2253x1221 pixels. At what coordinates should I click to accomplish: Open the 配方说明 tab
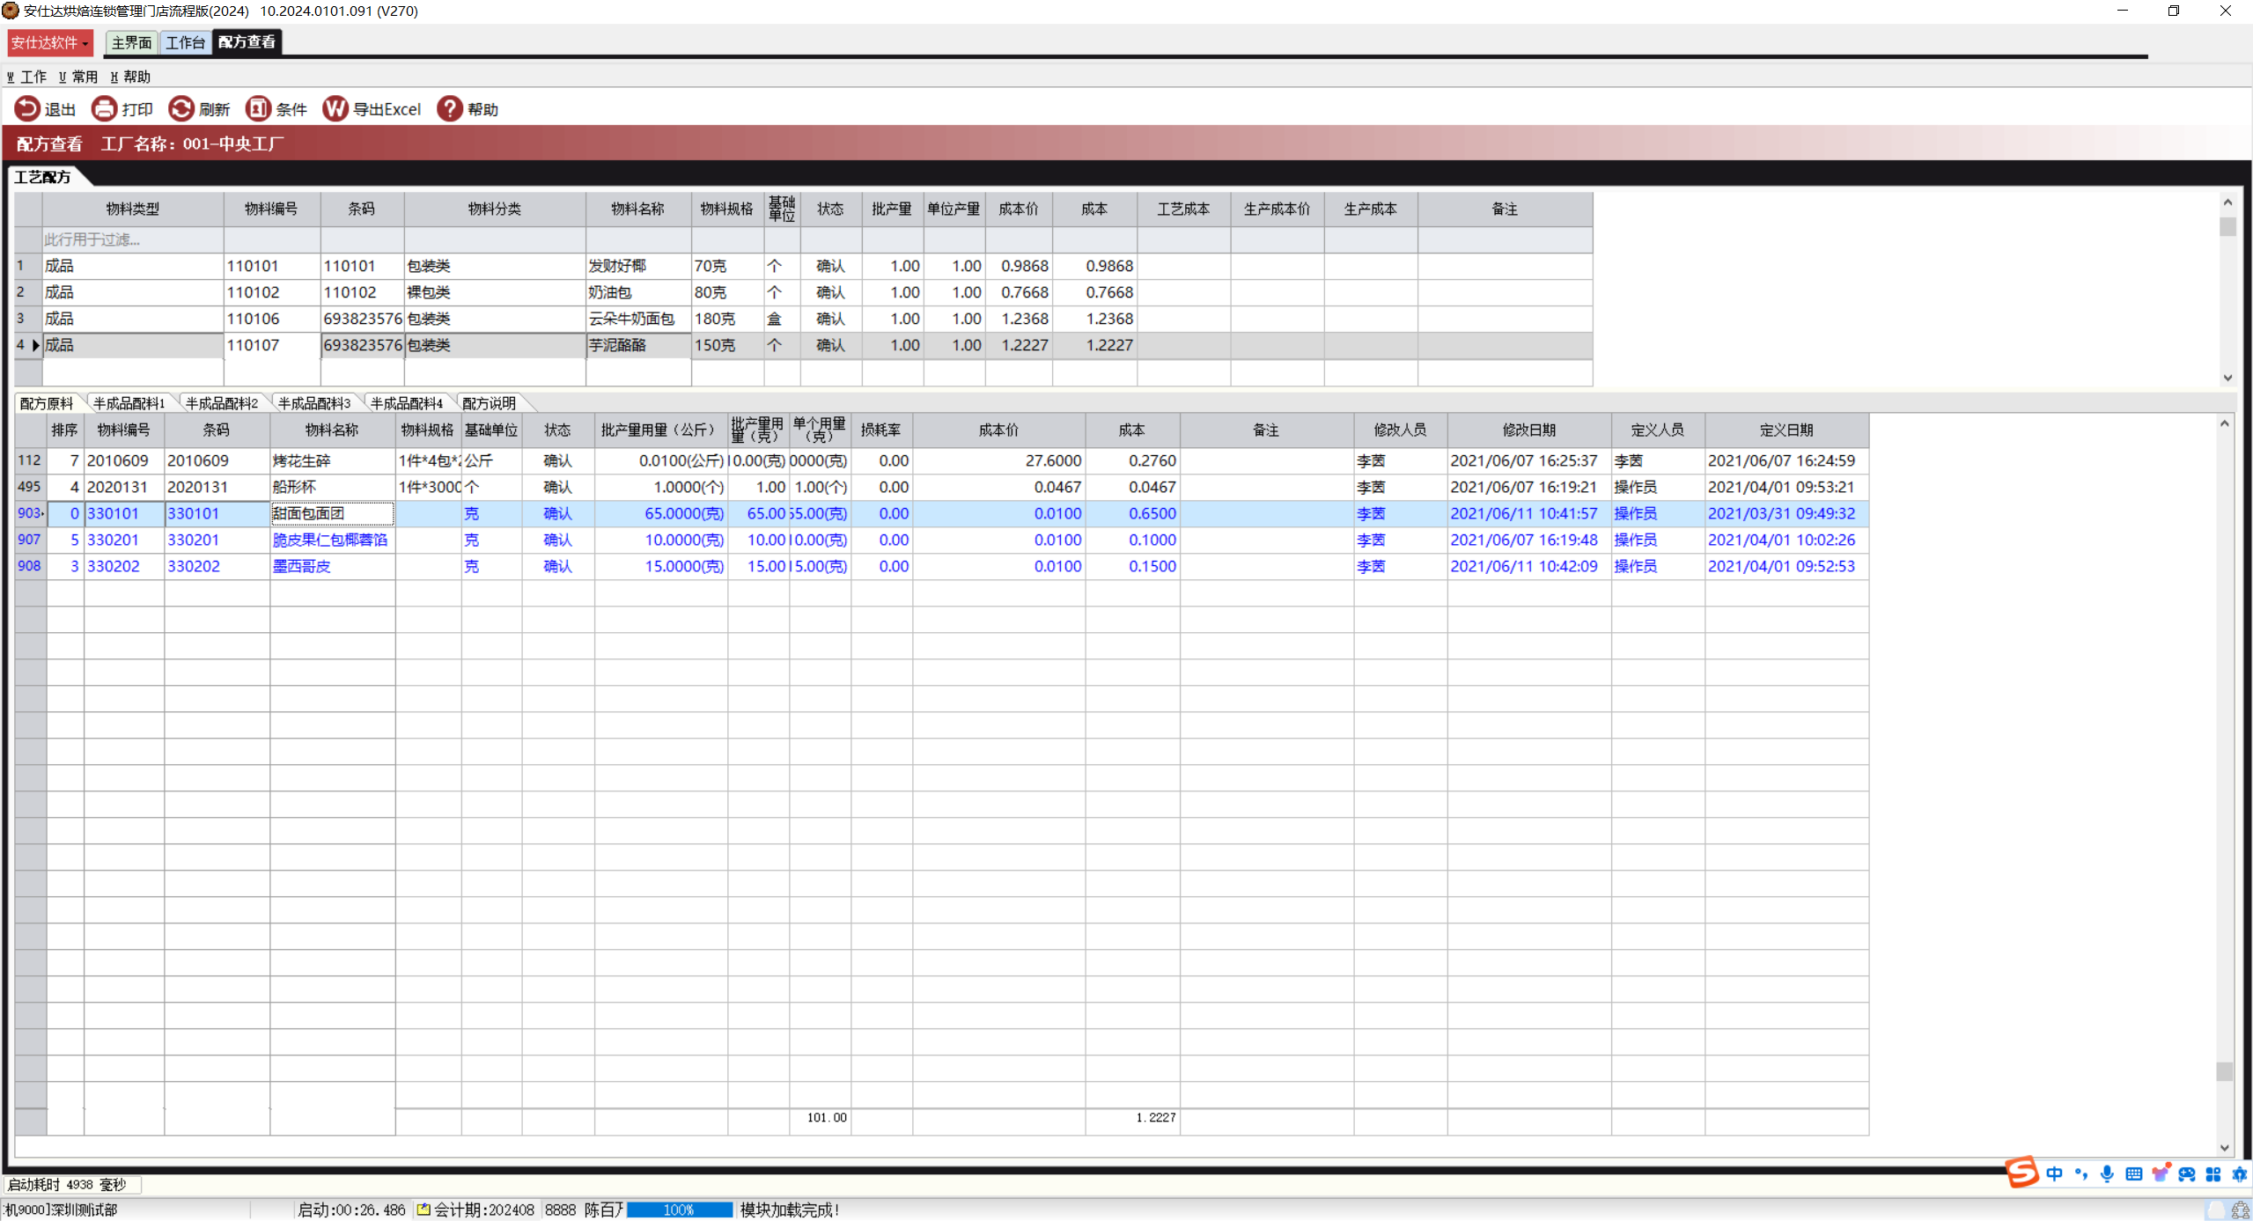coord(489,403)
